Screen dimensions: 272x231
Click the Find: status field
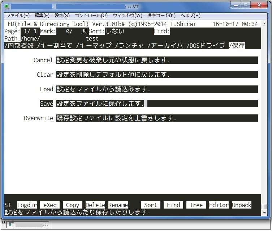(x=162, y=31)
